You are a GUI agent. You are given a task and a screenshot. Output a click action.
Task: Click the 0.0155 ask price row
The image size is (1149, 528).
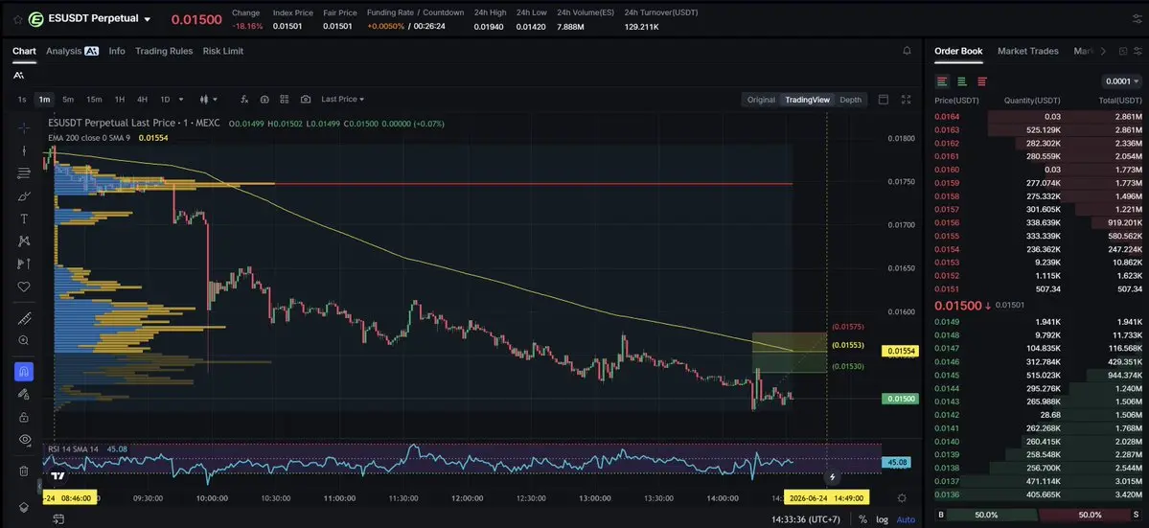[1039, 236]
